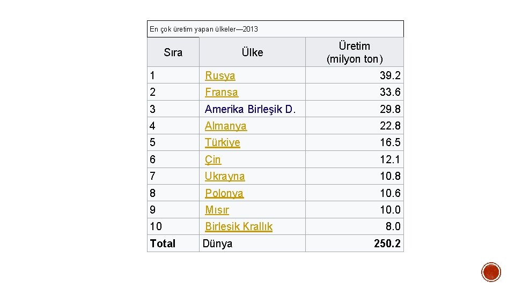Select the 39.2 production value

[390, 75]
